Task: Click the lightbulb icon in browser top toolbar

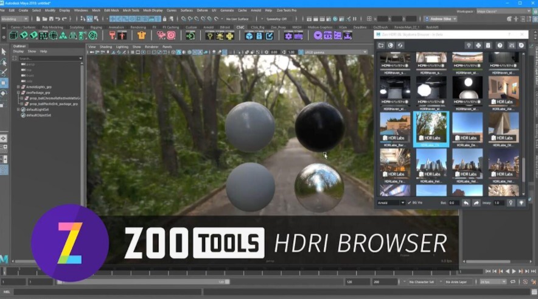Action: [x=467, y=45]
